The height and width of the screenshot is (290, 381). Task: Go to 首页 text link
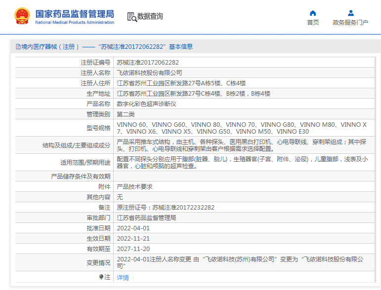(x=313, y=23)
